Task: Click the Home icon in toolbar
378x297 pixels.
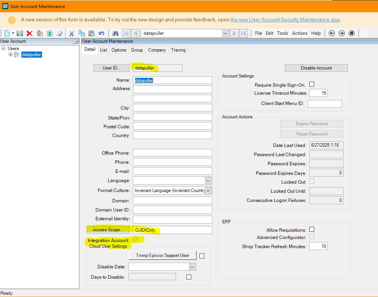Action: (352, 33)
